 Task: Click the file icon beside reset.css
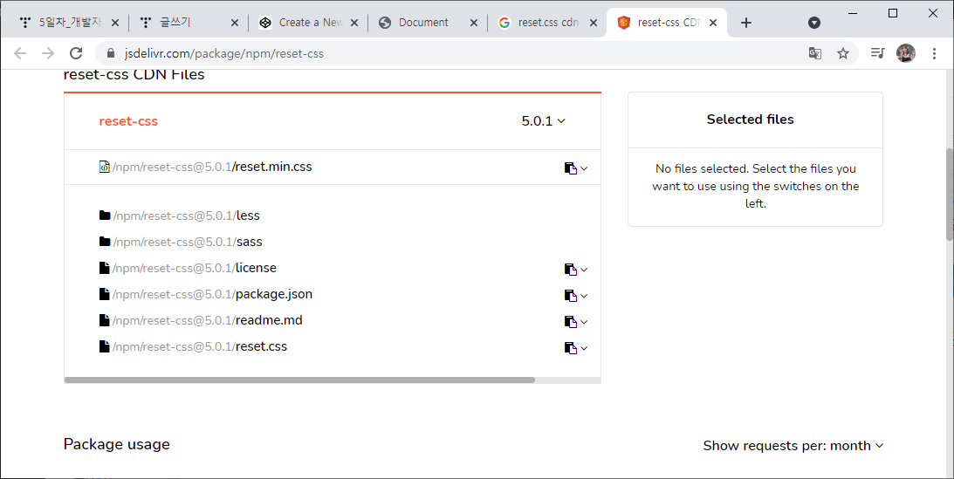[104, 346]
